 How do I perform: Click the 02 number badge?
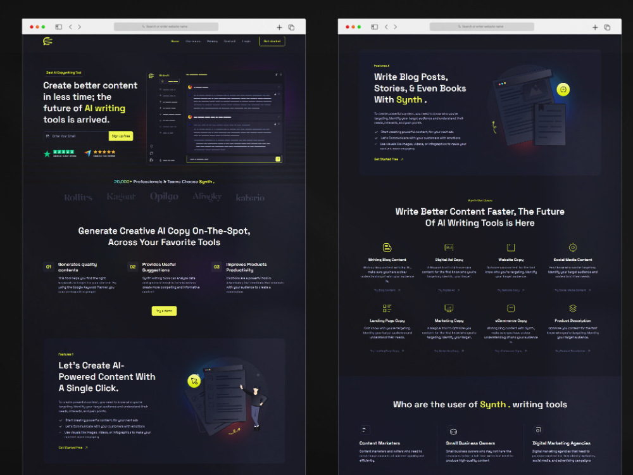(132, 267)
